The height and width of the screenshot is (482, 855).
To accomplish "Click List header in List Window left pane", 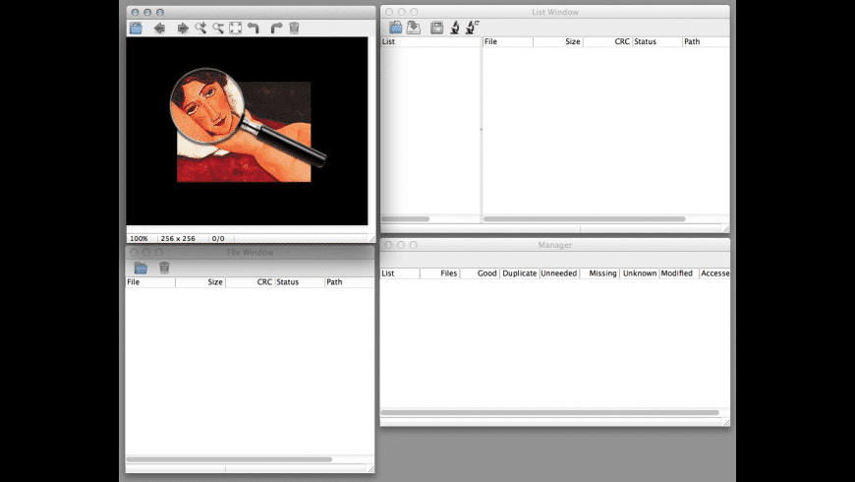I will tap(430, 41).
